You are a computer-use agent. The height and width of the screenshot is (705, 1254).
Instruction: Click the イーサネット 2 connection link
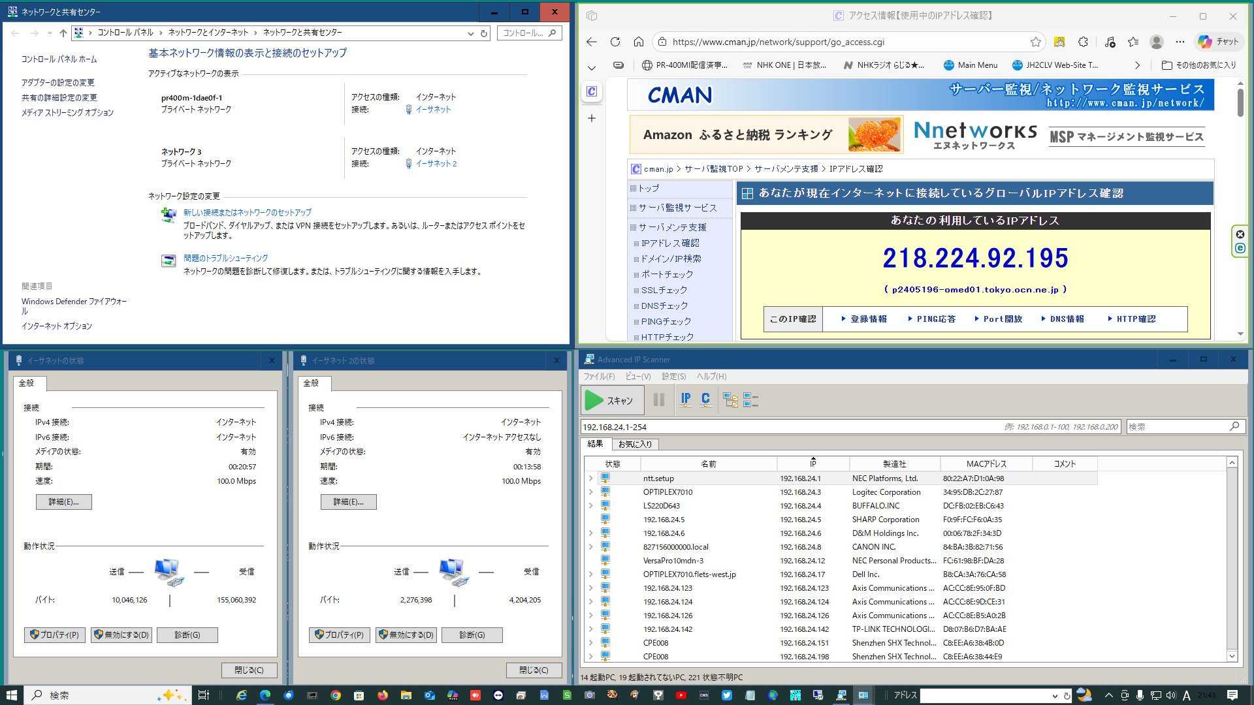coord(436,164)
